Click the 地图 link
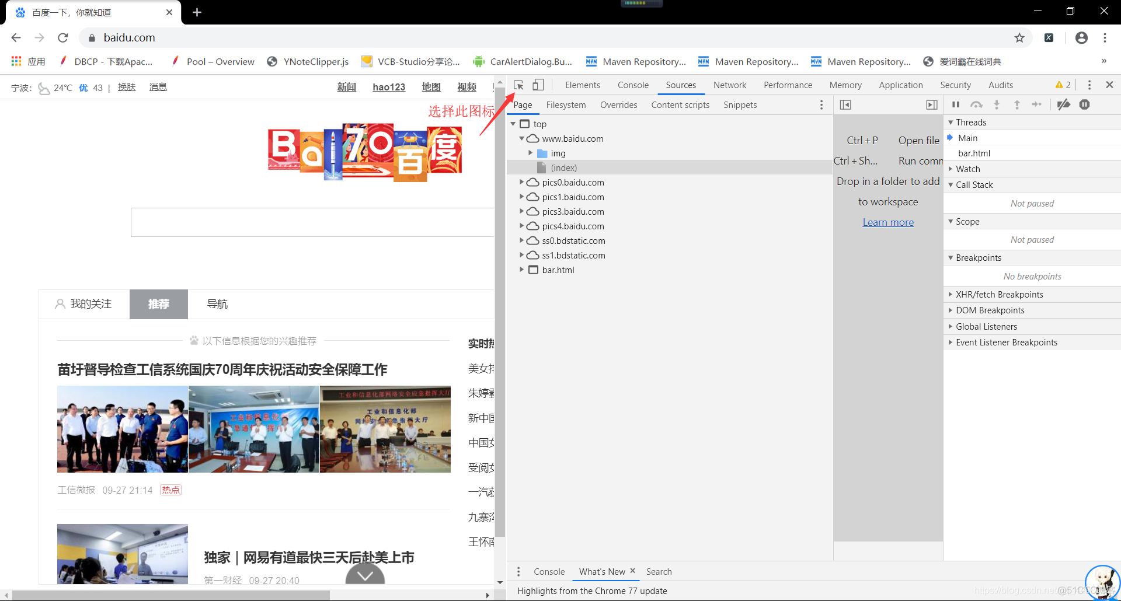This screenshot has height=601, width=1121. pos(431,87)
